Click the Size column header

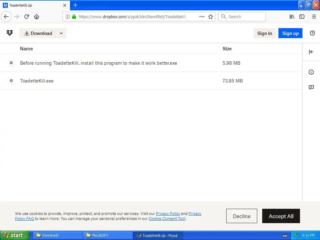(227, 48)
